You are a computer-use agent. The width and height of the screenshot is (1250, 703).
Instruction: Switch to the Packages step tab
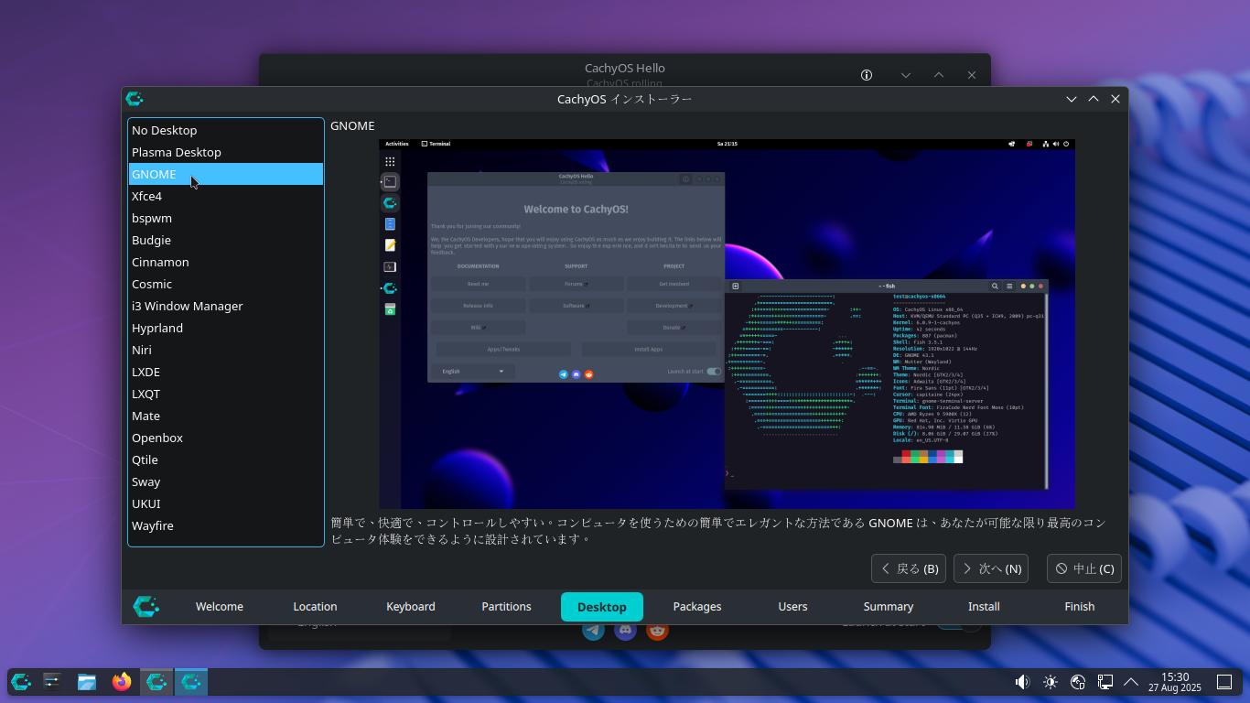point(697,607)
